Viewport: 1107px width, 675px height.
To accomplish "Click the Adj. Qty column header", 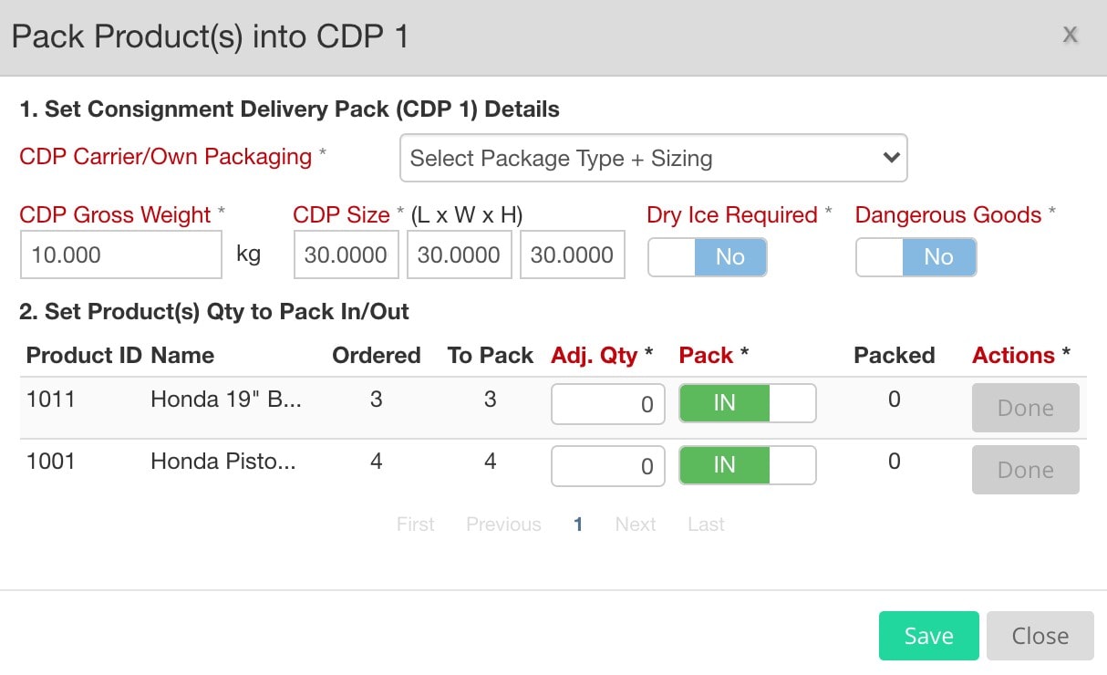I will pyautogui.click(x=602, y=356).
